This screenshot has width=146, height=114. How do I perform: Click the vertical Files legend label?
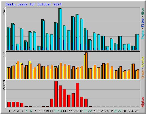143,23
